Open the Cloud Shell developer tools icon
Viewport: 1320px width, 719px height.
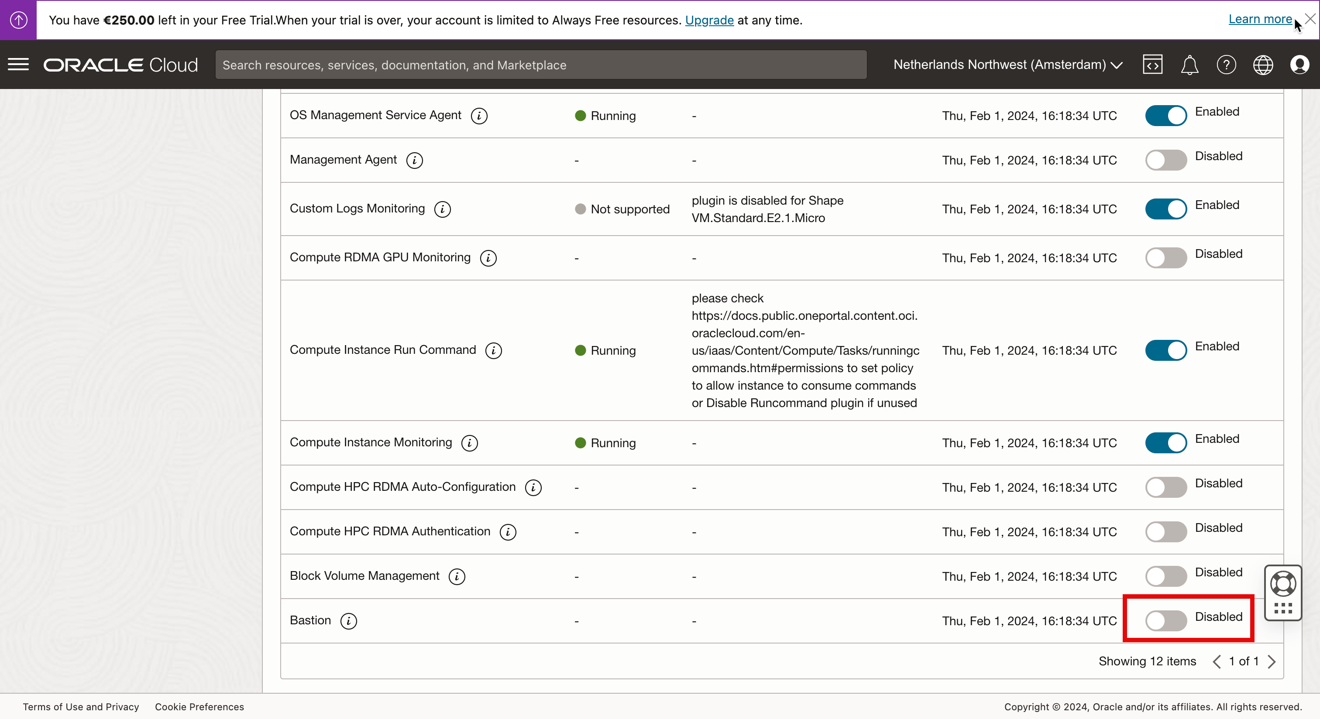(x=1152, y=65)
